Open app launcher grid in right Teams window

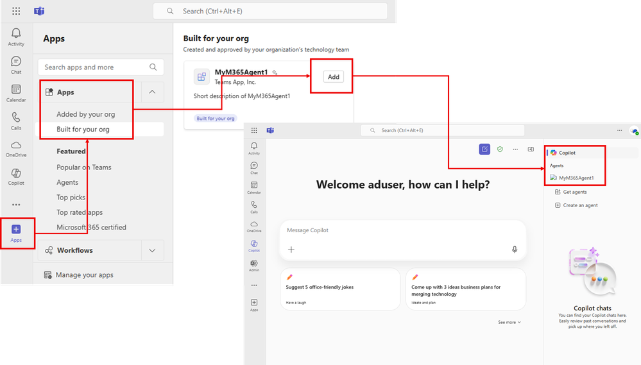pyautogui.click(x=254, y=130)
